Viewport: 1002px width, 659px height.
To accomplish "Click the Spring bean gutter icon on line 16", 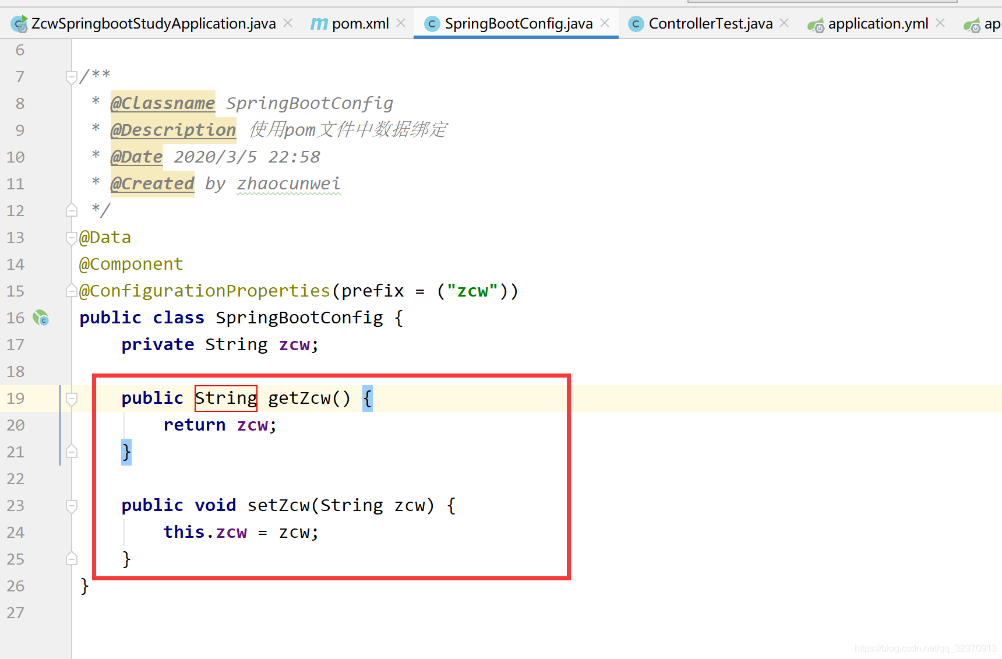I will coord(41,318).
